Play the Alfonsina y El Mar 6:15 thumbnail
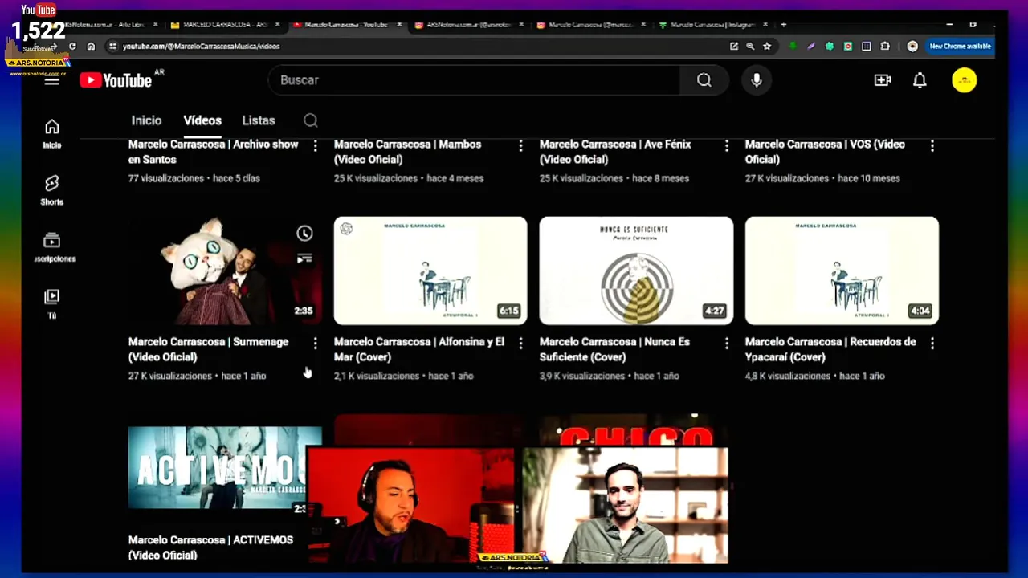1028x578 pixels. point(430,271)
